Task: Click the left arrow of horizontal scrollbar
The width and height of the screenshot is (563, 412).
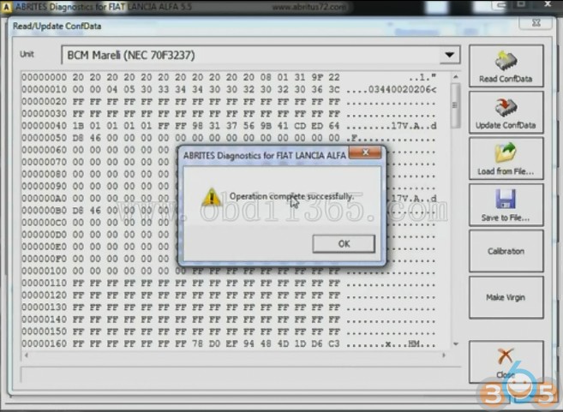Action: point(27,355)
